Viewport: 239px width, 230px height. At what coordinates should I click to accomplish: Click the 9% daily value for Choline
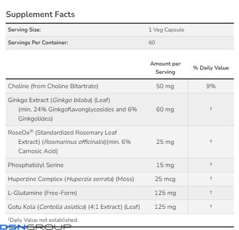coord(211,86)
